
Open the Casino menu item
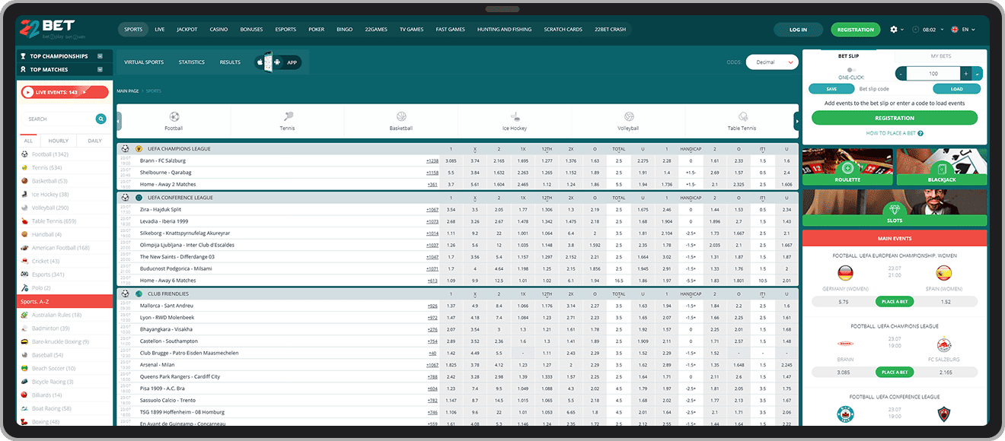pos(219,30)
